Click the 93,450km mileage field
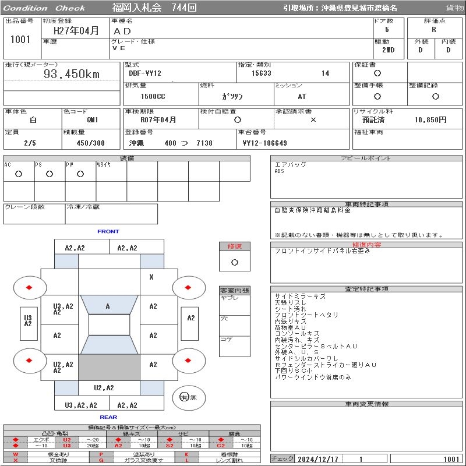 coord(72,75)
